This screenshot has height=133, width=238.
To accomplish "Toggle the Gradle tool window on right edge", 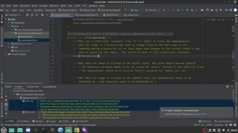I will pyautogui.click(x=236, y=19).
